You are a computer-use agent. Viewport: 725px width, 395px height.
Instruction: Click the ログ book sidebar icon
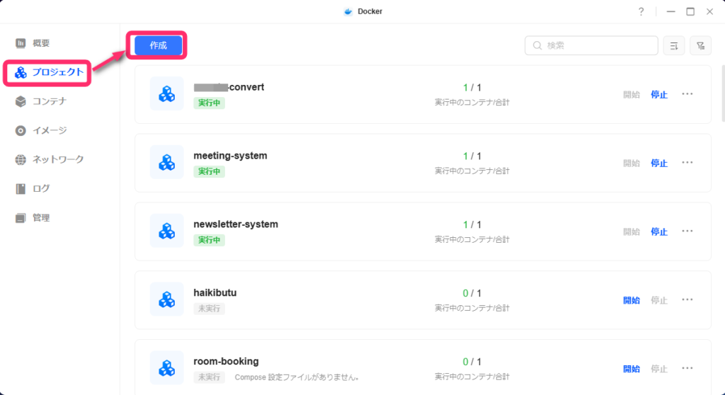21,189
